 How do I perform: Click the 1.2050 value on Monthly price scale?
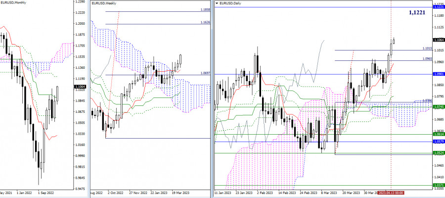point(79,24)
